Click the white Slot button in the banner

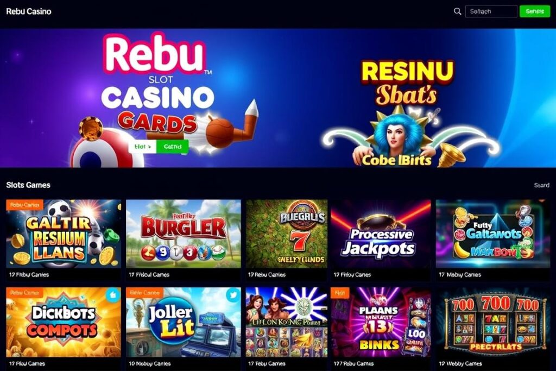click(143, 147)
